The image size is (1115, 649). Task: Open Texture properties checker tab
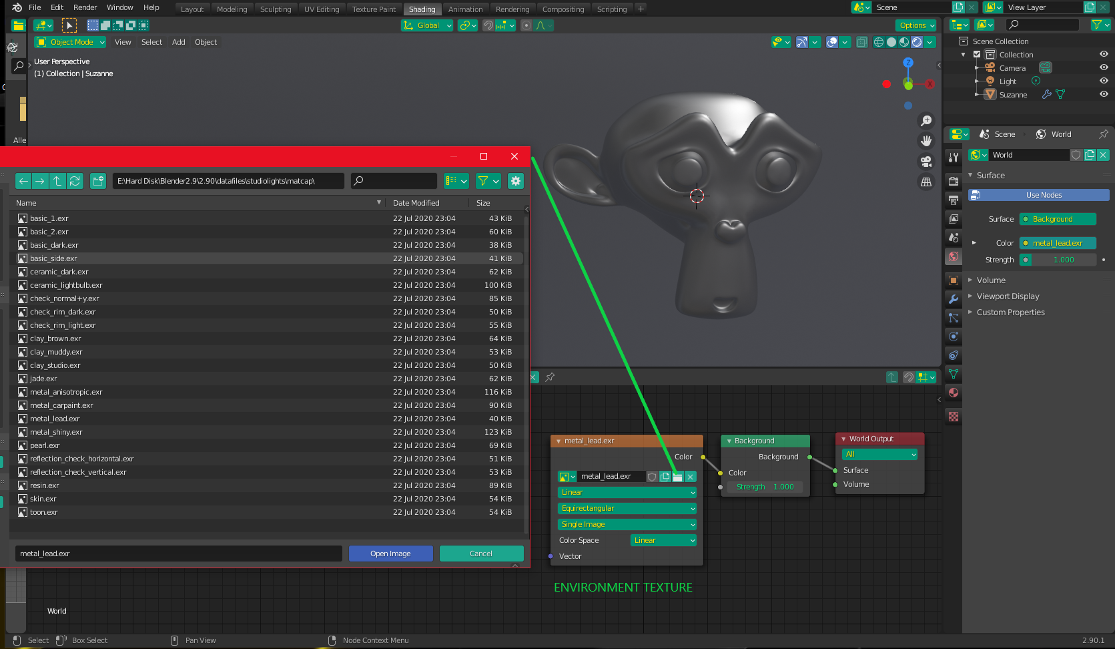(x=954, y=417)
